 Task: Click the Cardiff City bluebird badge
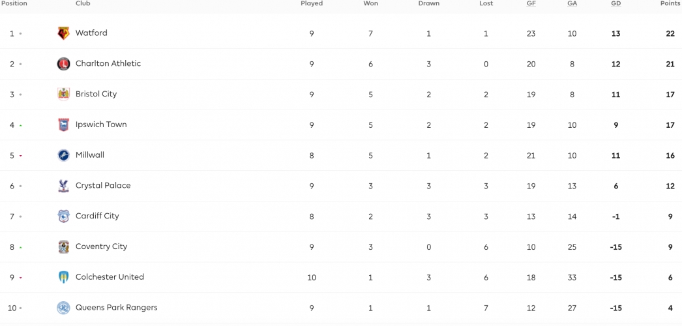pos(63,216)
